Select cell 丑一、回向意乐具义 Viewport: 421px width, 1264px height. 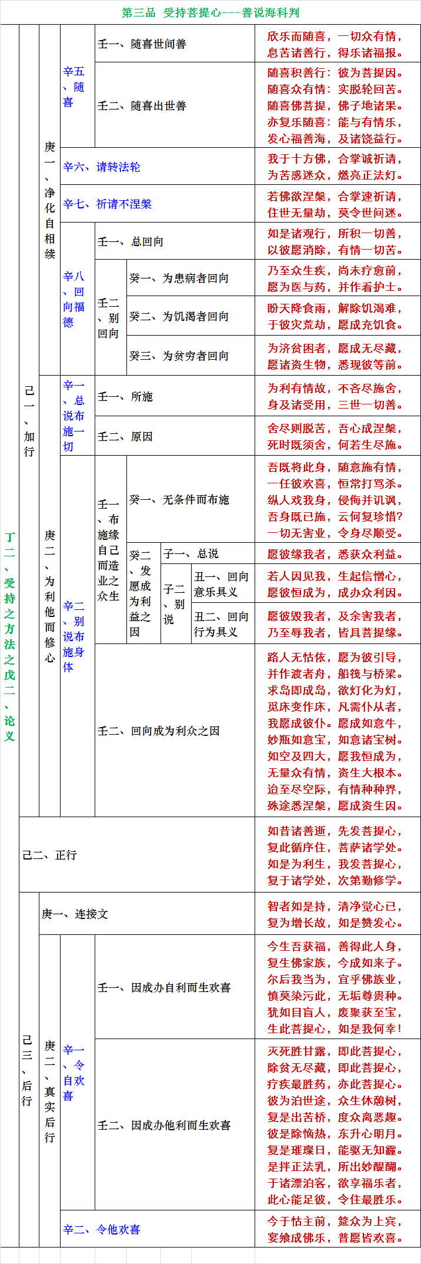(223, 583)
